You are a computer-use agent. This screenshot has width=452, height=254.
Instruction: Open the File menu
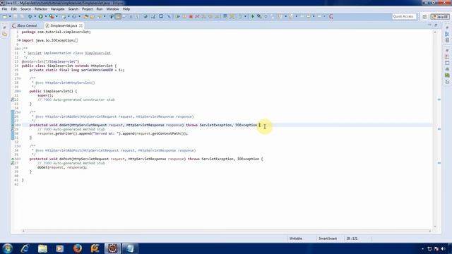coord(4,9)
